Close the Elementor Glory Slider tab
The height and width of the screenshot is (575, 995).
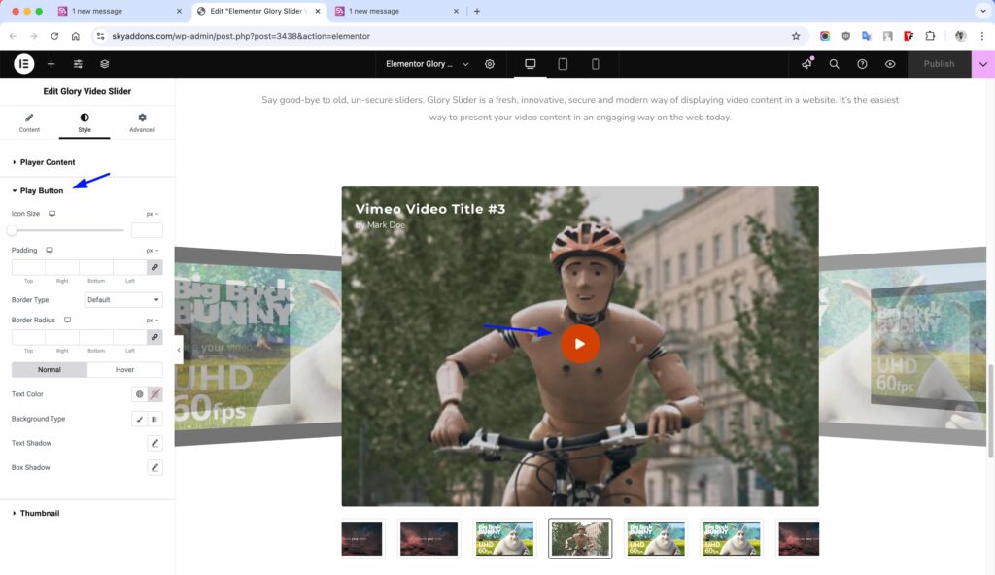(318, 11)
